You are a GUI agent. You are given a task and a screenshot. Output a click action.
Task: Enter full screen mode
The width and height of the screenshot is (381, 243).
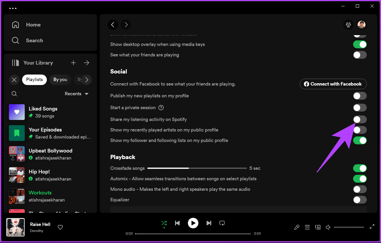click(372, 227)
